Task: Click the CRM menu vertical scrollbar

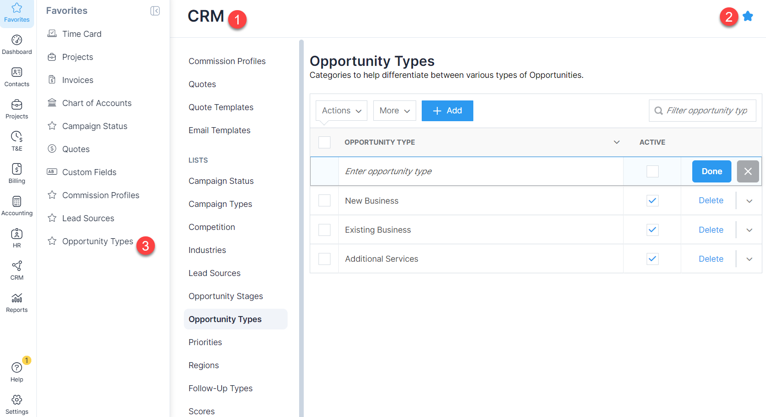Action: click(x=301, y=228)
